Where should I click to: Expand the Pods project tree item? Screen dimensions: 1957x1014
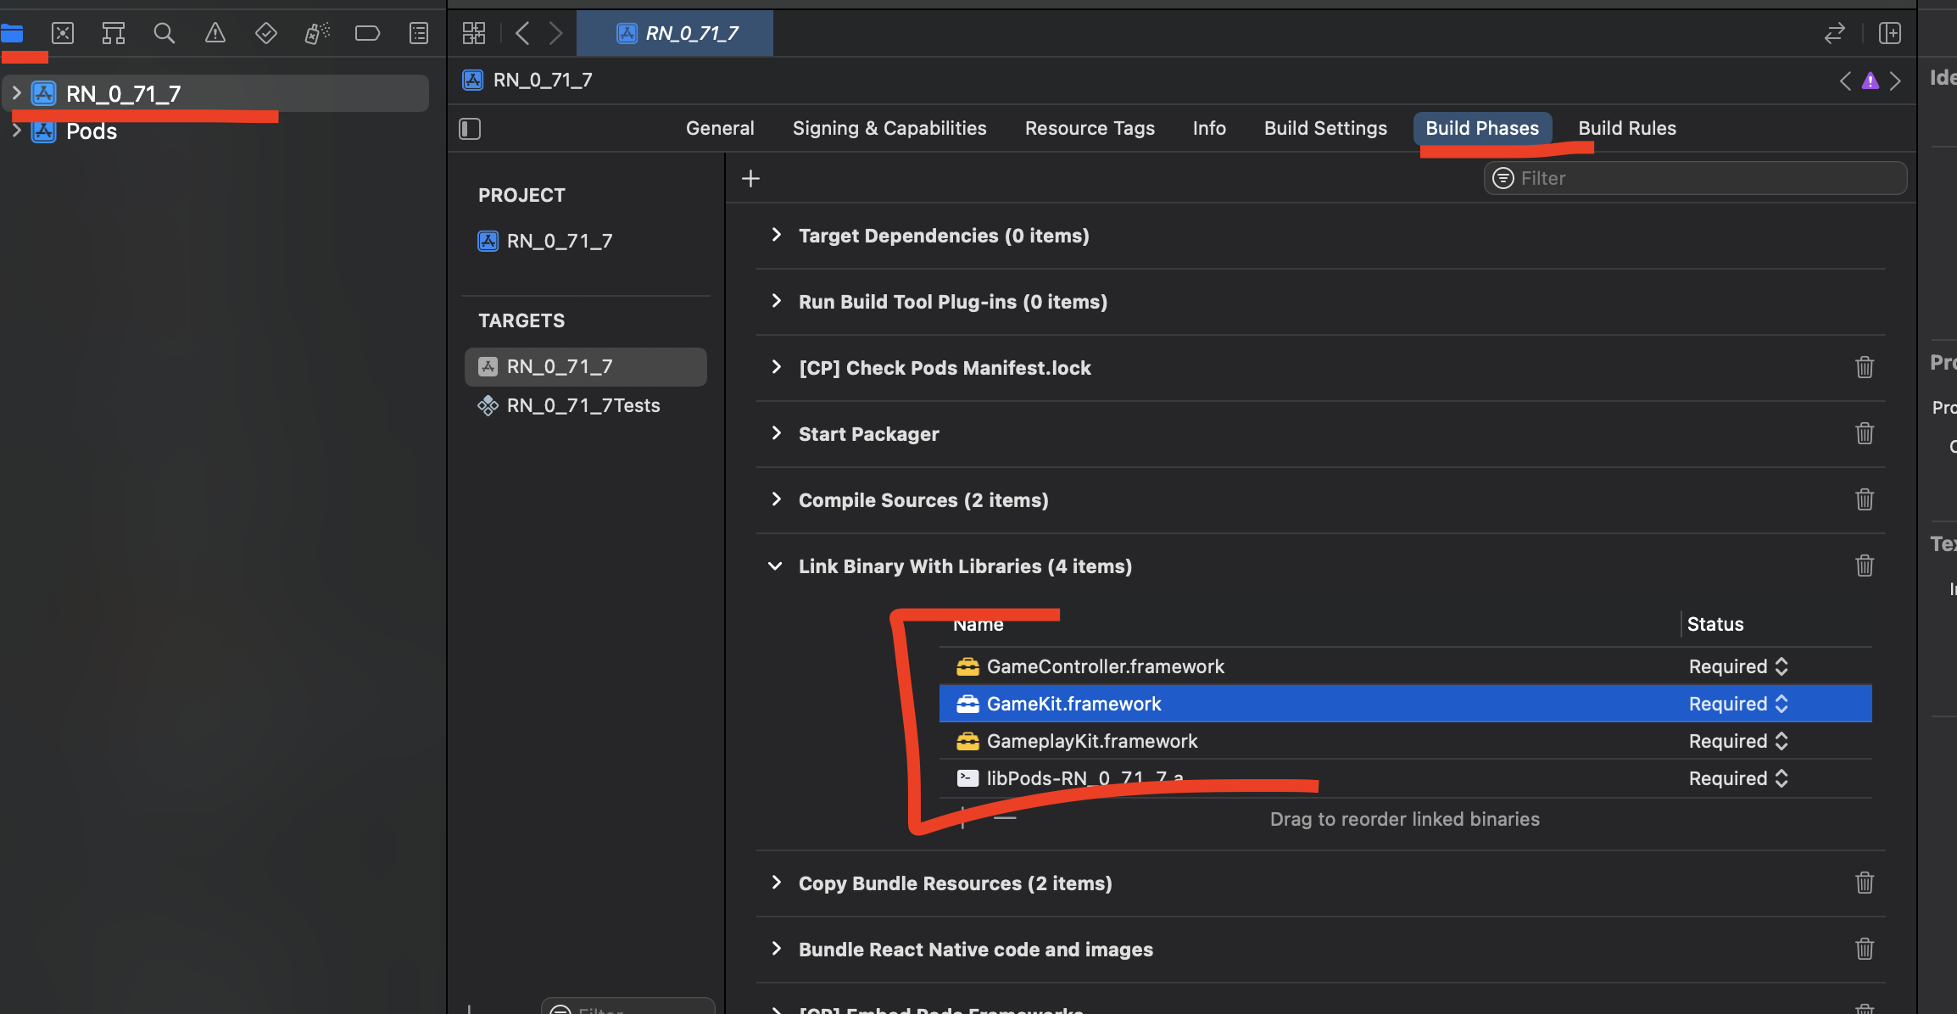(x=16, y=131)
